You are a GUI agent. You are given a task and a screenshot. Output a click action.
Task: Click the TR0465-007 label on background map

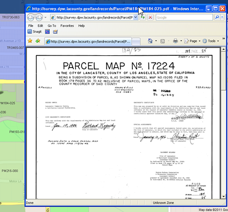[x=15, y=48]
